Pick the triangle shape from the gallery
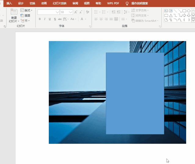Viewport: 195px width, 164px height. click(171, 16)
